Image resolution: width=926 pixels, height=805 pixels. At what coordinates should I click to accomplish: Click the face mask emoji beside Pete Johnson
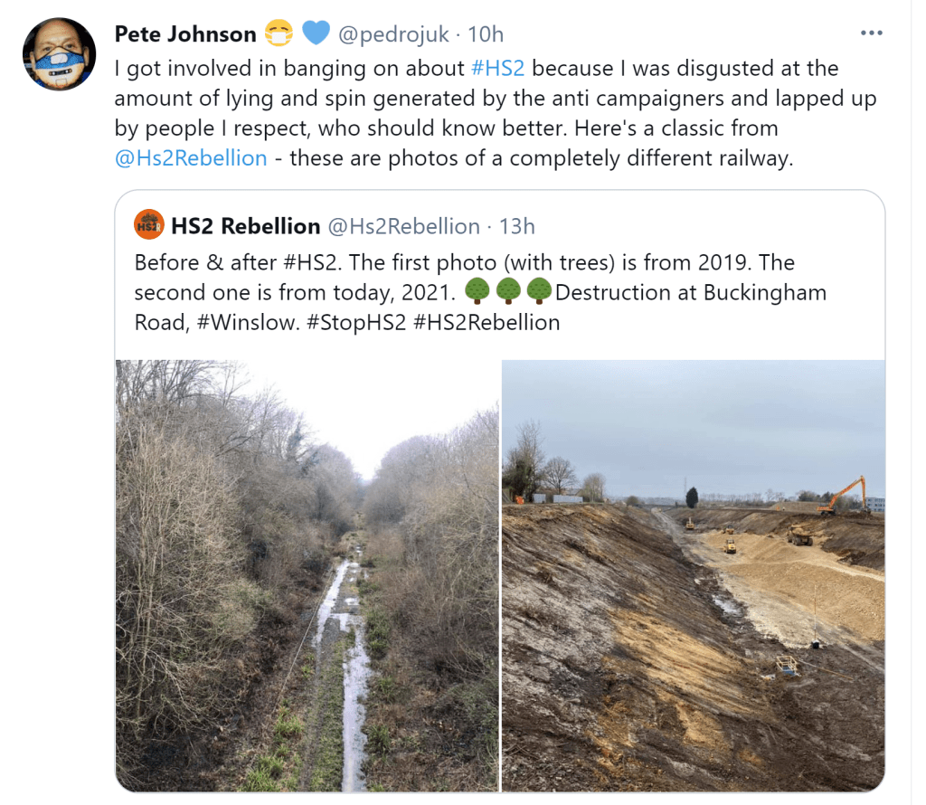tap(279, 34)
